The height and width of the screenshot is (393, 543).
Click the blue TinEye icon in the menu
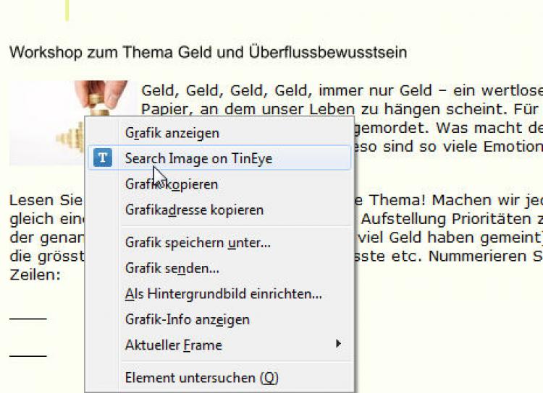pyautogui.click(x=104, y=158)
